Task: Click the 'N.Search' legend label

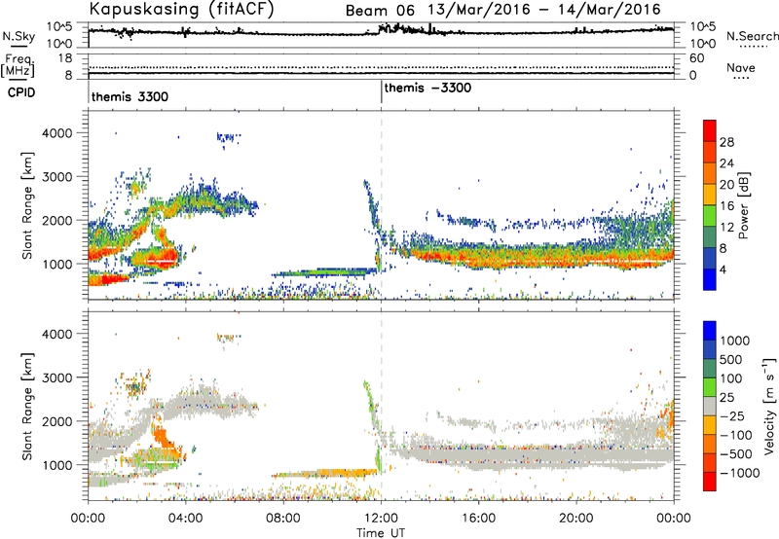Action: (x=753, y=36)
